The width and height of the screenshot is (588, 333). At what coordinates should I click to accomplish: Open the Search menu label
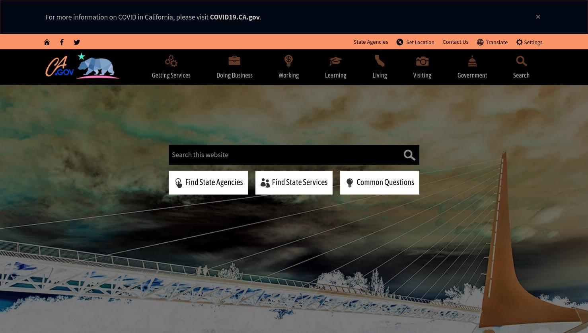point(521,75)
